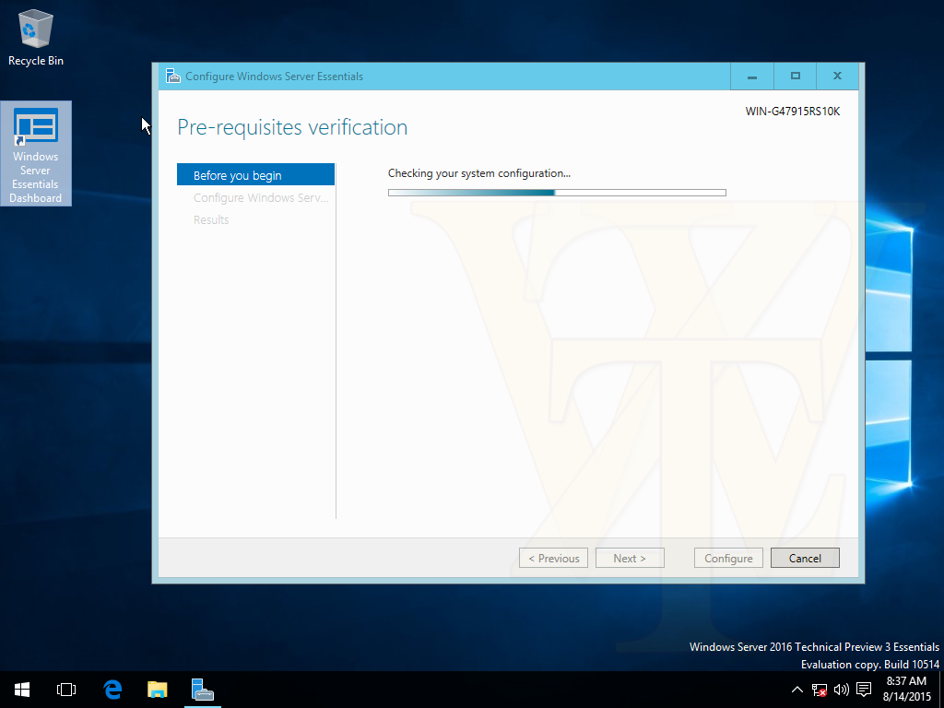Select Windows Server Essentials Dashboard shortcut
Screen dimensions: 944x708
[36, 154]
